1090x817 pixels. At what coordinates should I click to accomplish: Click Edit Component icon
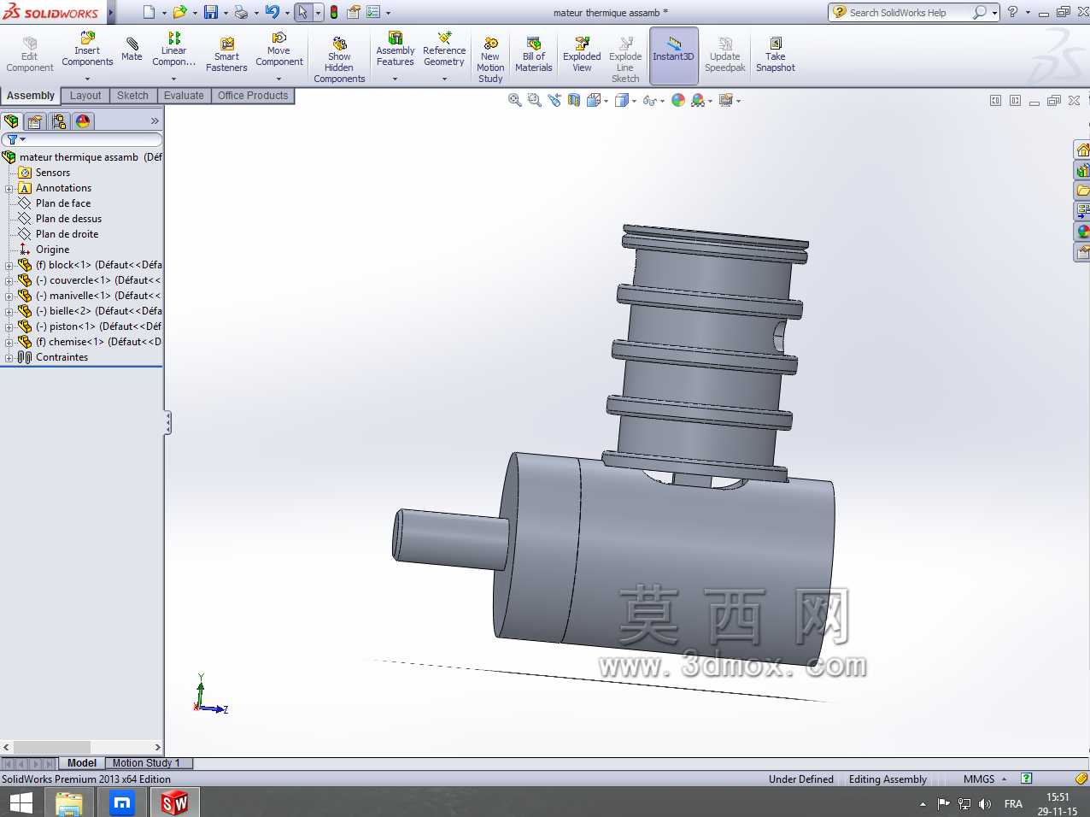click(30, 44)
